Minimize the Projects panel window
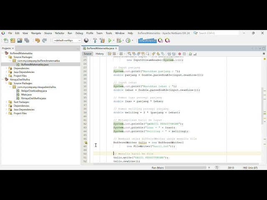The image size is (267, 200). 78,49
